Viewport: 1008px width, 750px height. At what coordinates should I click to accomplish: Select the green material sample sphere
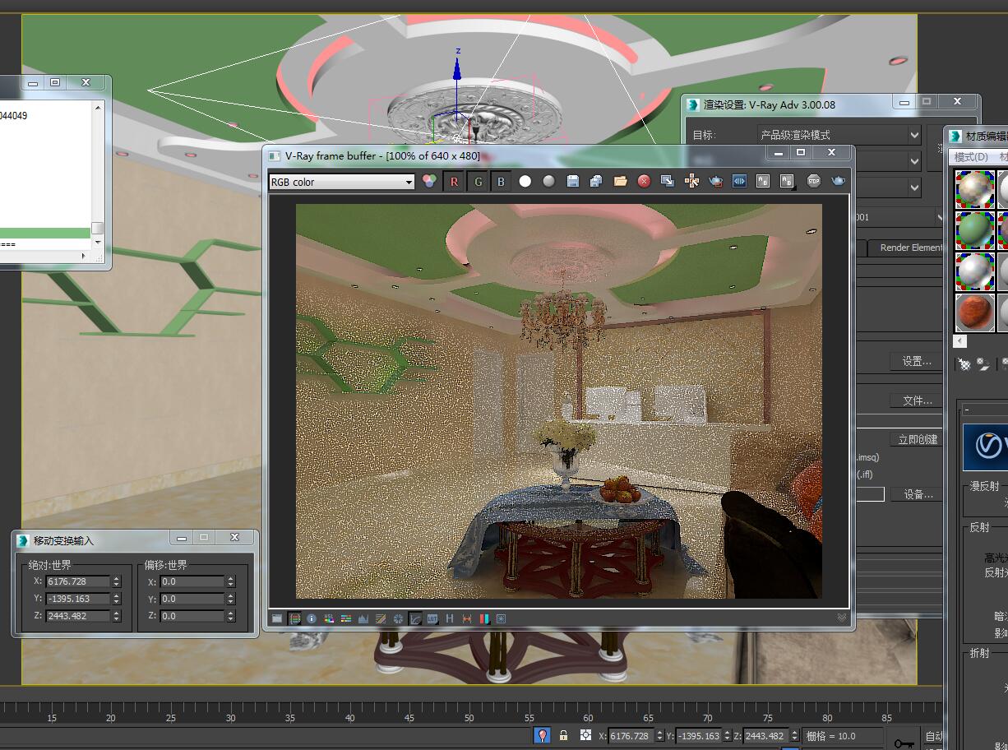974,230
